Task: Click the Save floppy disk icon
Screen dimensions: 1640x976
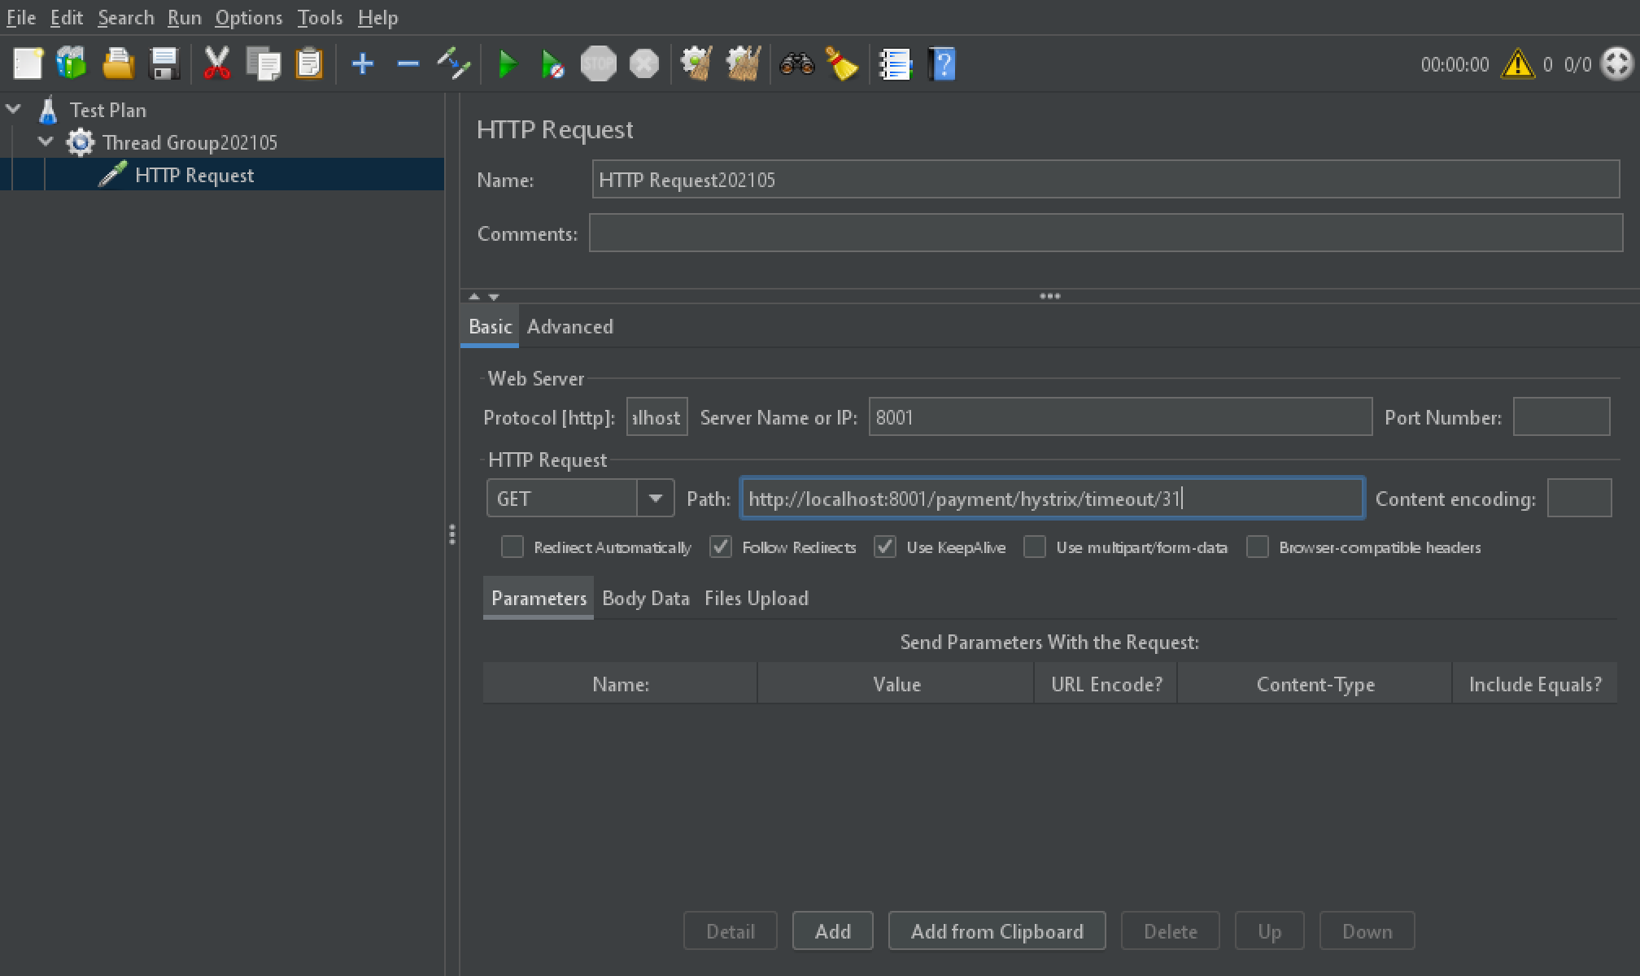Action: [164, 64]
